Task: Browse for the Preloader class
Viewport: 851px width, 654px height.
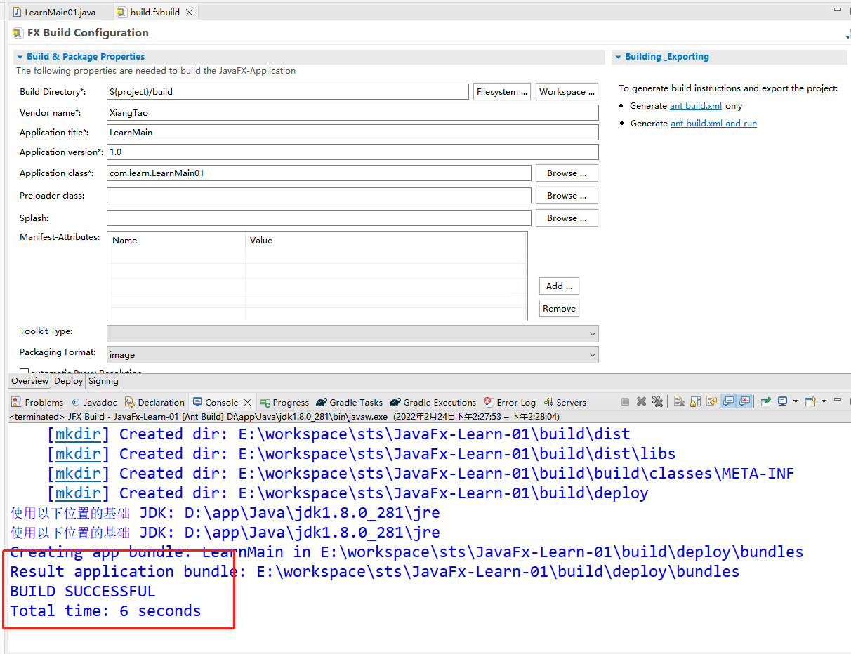Action: (x=567, y=195)
